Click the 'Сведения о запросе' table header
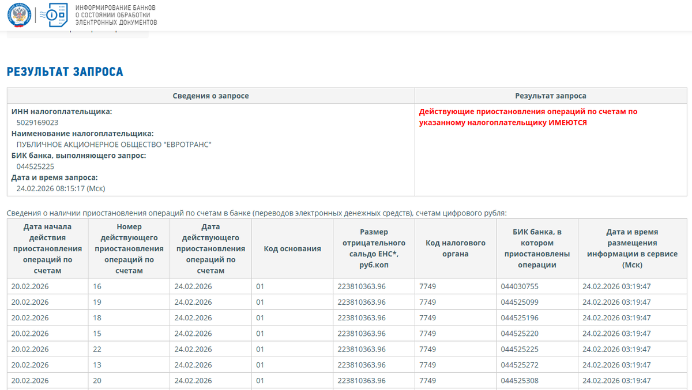Viewport: 692px width, 390px height. (211, 96)
